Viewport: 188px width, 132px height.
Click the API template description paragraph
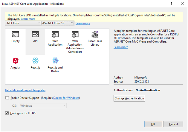[146, 36]
